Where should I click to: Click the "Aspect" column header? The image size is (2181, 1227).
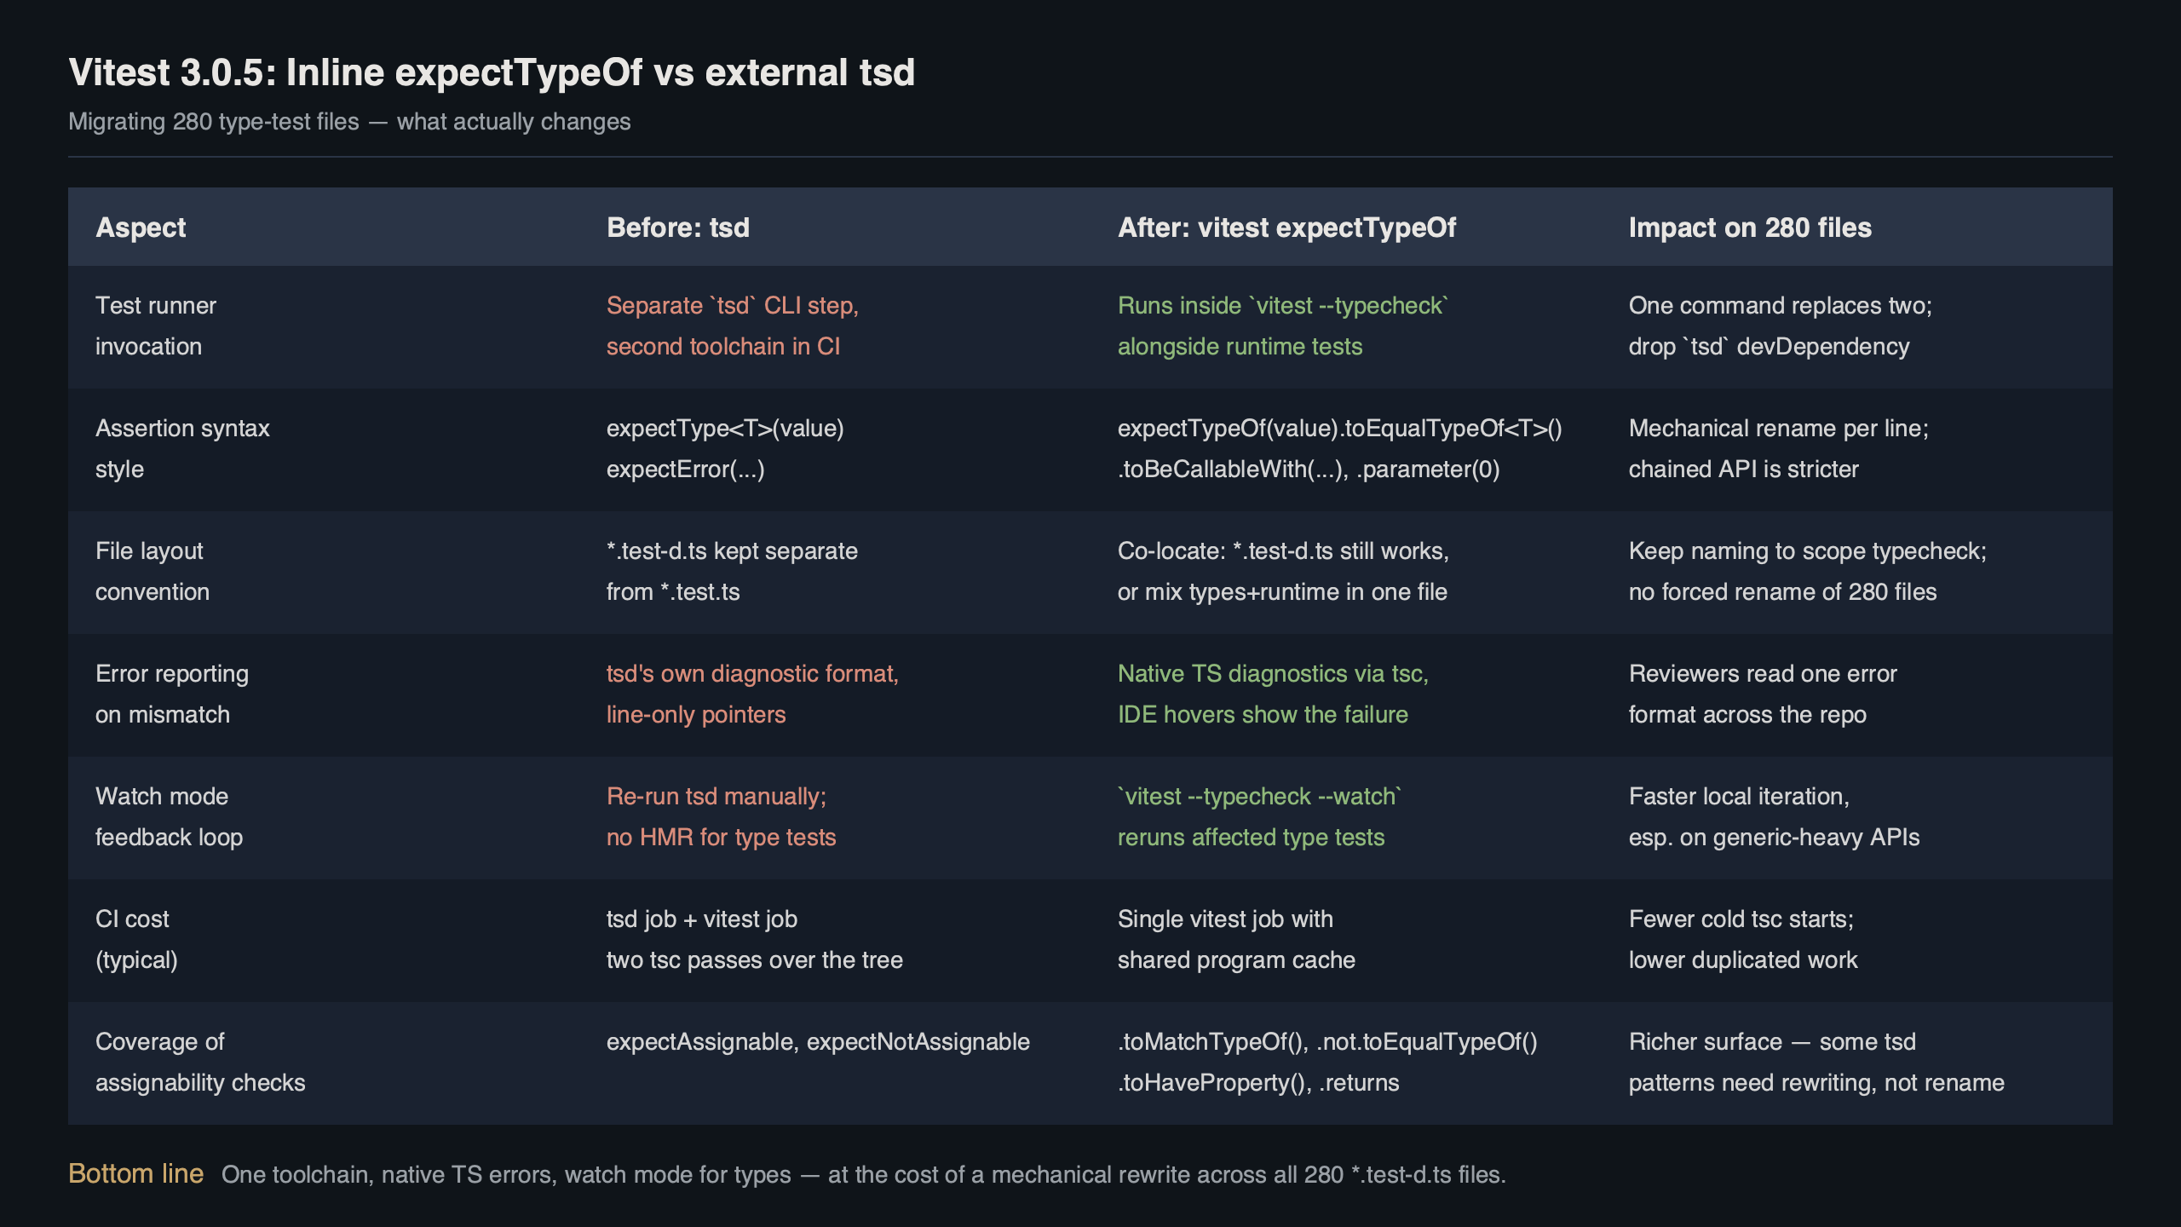pos(141,227)
